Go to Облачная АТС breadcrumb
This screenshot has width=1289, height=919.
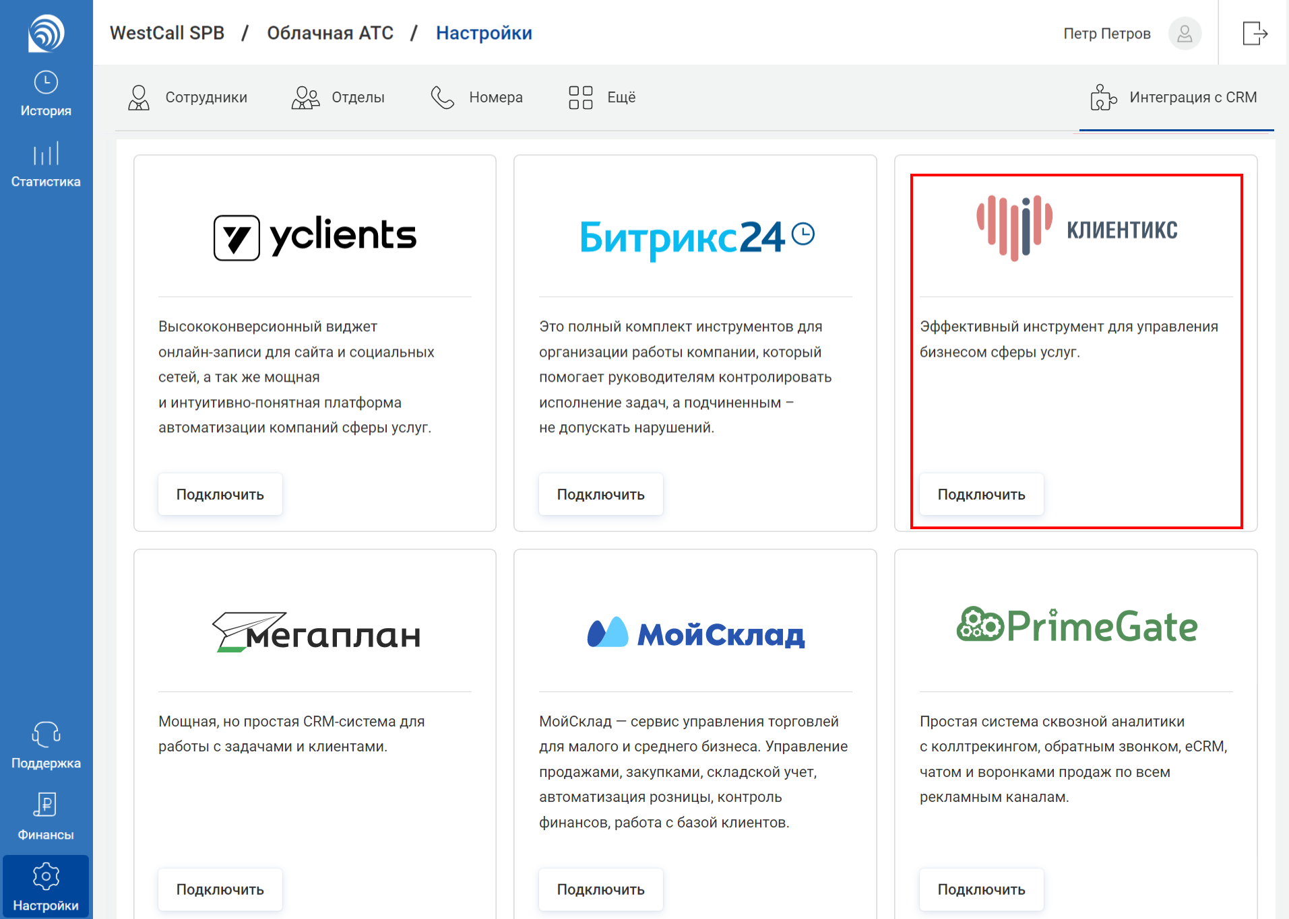(330, 33)
